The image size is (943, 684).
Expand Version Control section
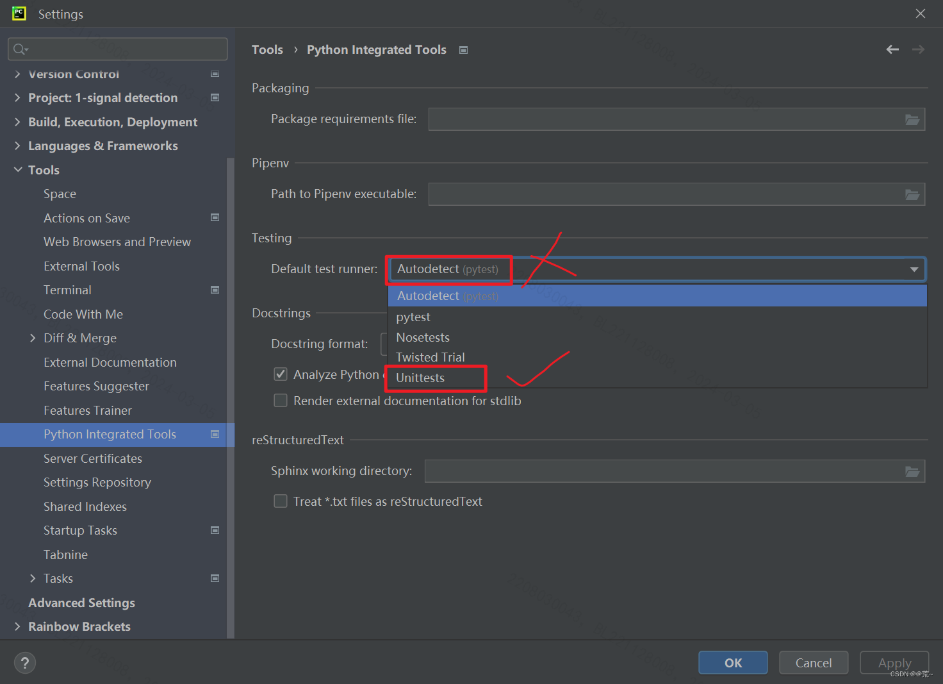tap(17, 74)
